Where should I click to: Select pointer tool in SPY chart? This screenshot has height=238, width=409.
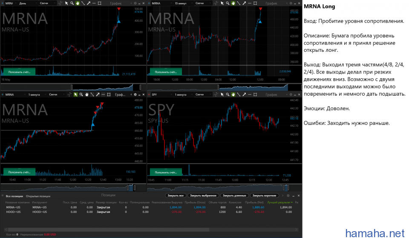[222, 94]
